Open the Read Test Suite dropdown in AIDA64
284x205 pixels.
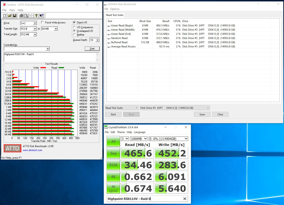click(x=136, y=108)
